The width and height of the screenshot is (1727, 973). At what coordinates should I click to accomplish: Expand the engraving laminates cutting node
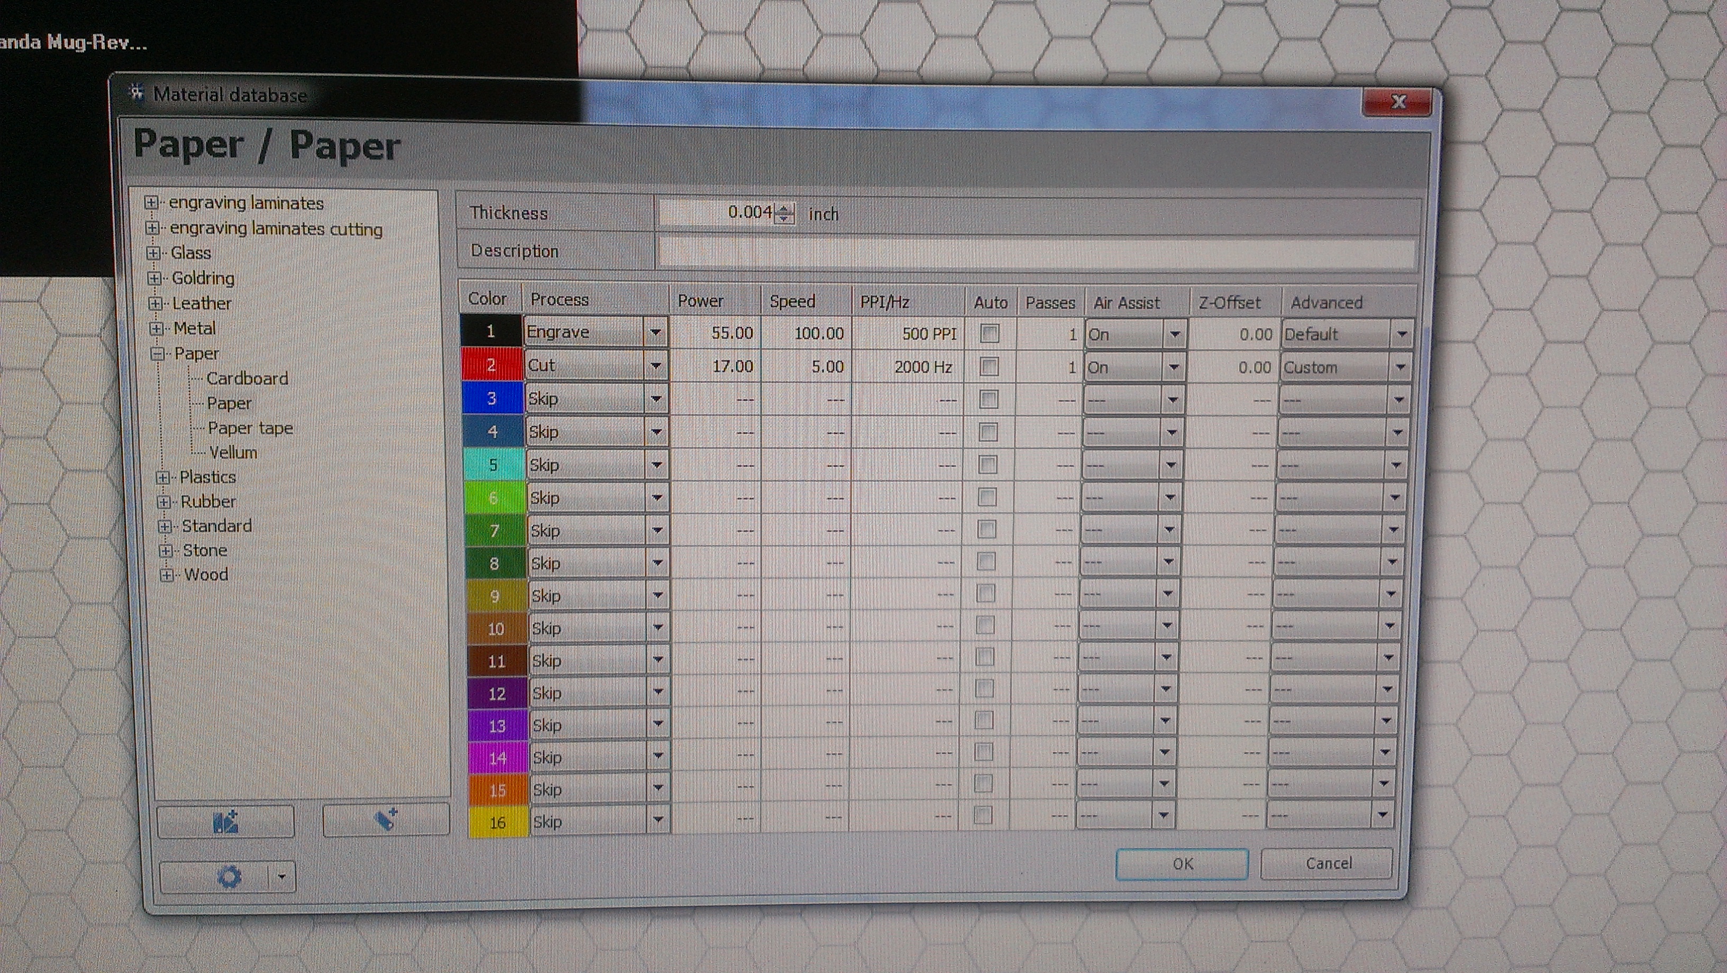[x=152, y=228]
